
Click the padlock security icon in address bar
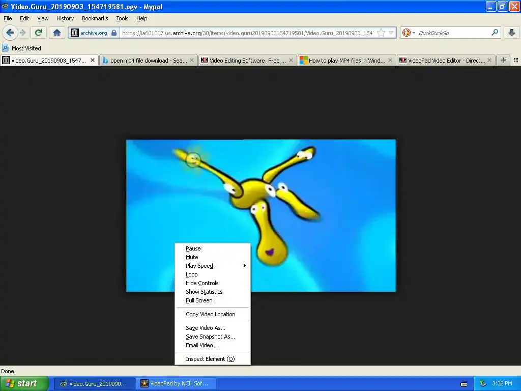pos(114,33)
